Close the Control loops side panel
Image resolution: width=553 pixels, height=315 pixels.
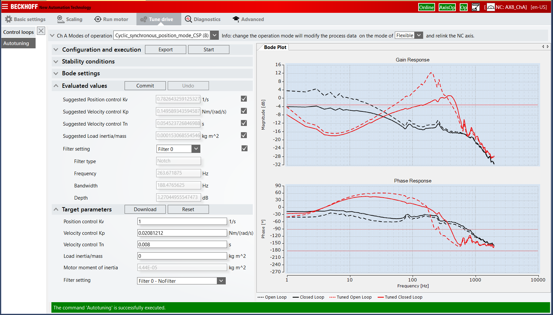tap(41, 31)
